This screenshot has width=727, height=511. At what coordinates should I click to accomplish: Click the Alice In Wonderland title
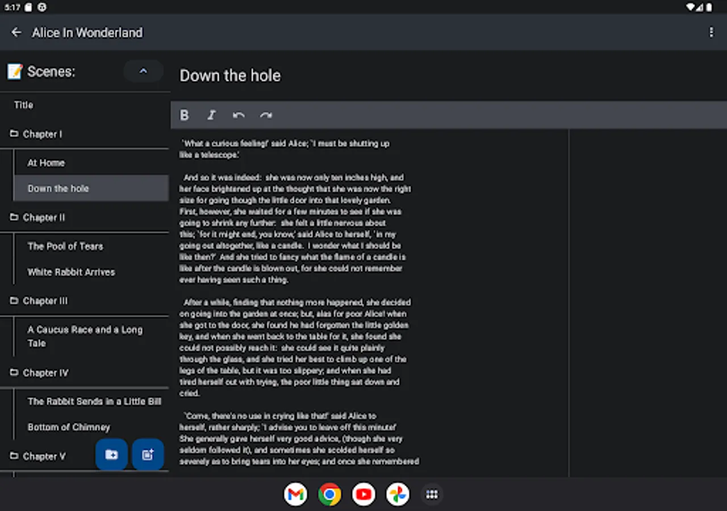coord(87,32)
